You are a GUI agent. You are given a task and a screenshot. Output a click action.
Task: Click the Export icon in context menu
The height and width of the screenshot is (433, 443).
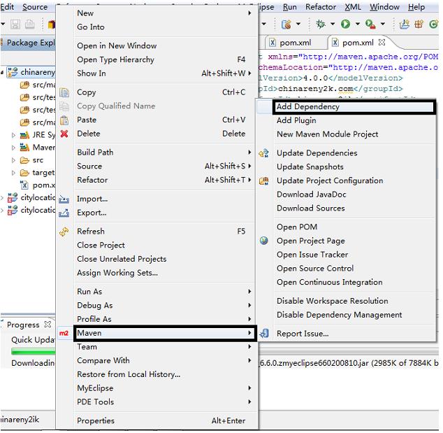[64, 213]
